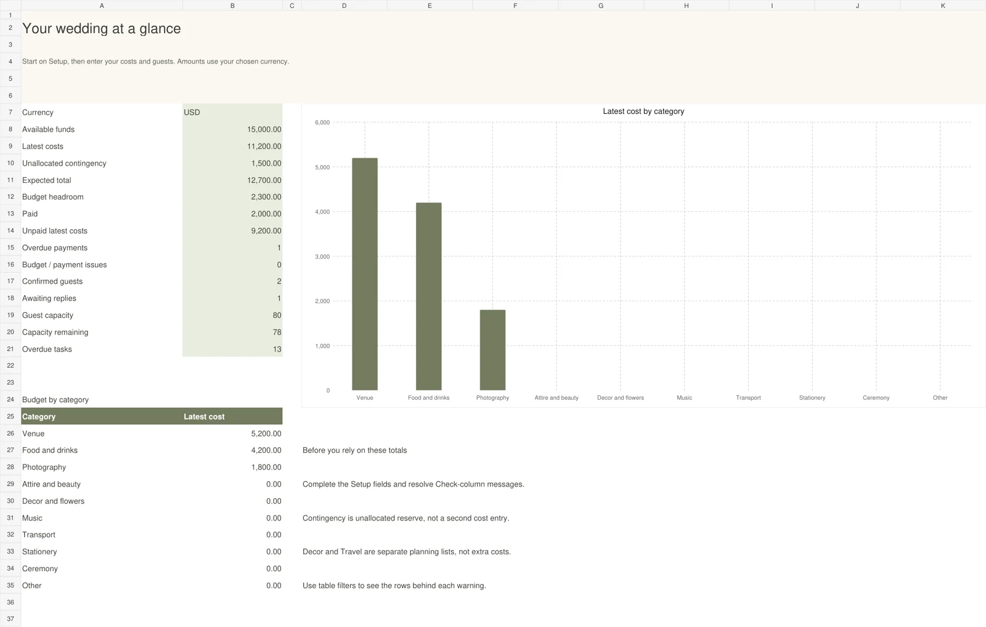The image size is (986, 627).
Task: Click the Transport axis label in chart
Action: [748, 398]
